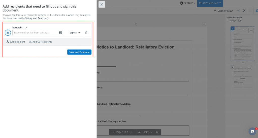Click the zoom in magnifier
The image size is (258, 138).
point(157,132)
